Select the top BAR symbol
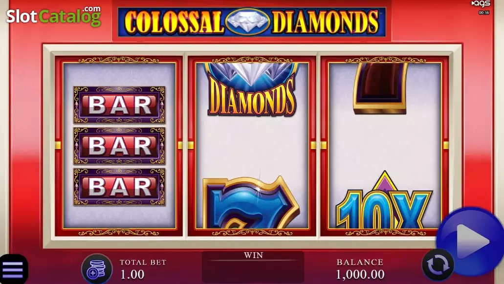 pyautogui.click(x=119, y=105)
